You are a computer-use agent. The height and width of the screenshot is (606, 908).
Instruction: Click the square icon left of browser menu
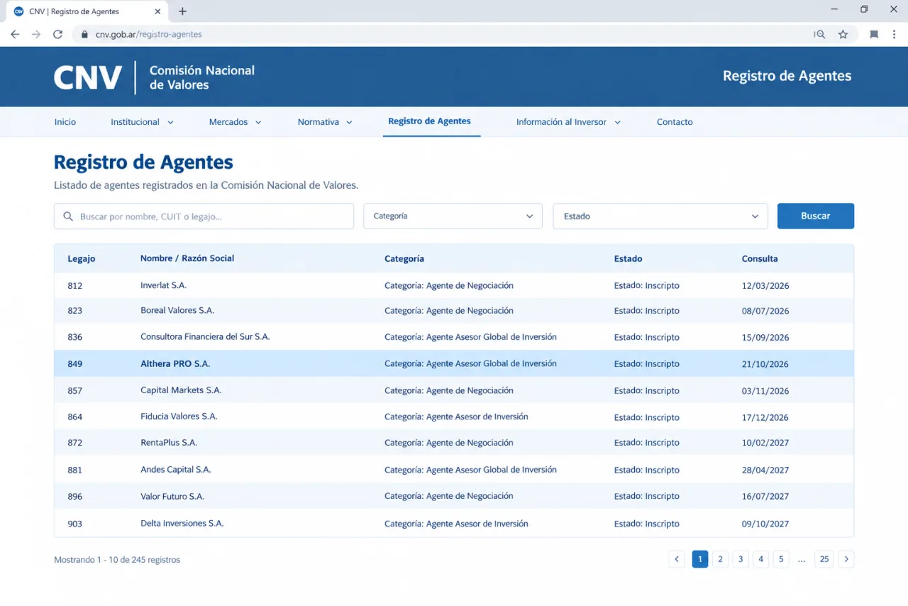874,34
